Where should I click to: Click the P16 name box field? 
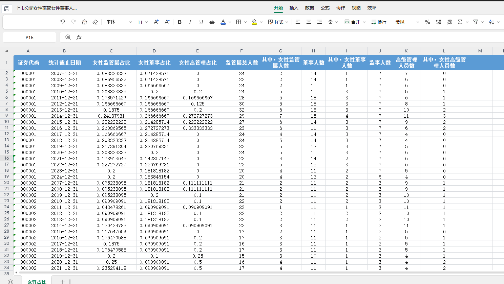[29, 38]
